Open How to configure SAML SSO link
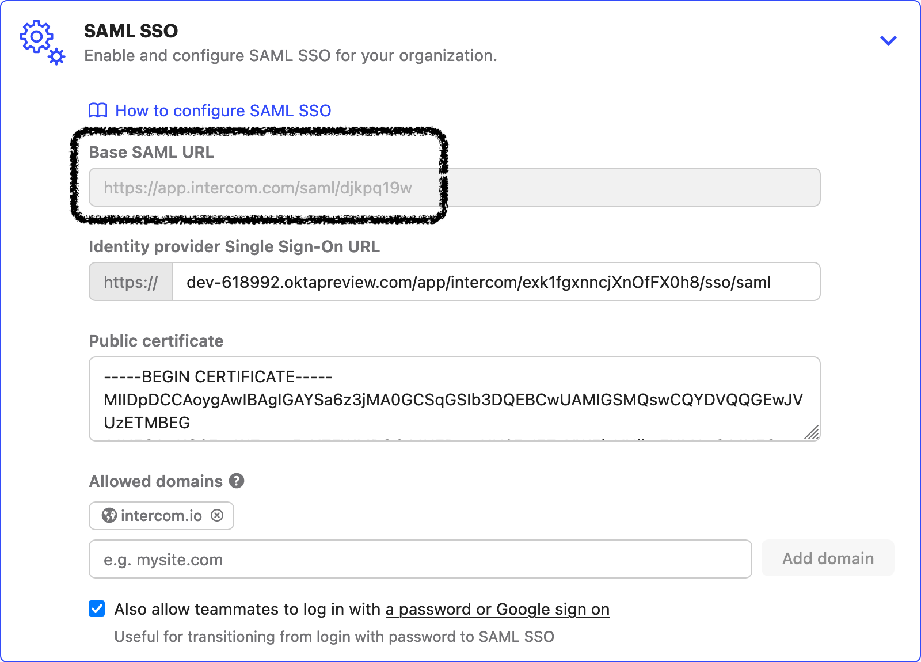 pyautogui.click(x=223, y=111)
